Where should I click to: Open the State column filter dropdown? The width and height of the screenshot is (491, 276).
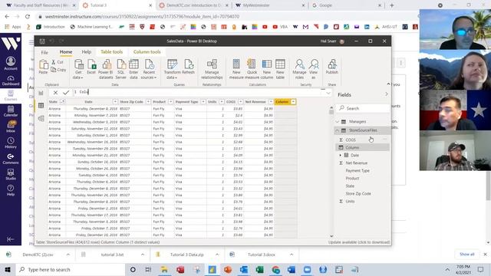[x=62, y=102]
